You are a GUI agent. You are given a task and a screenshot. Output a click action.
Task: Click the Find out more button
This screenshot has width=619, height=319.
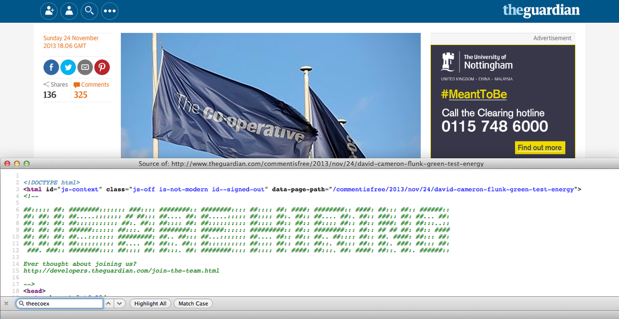540,148
